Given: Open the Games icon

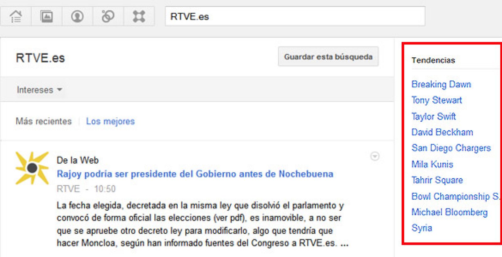Looking at the screenshot, I should pos(139,16).
